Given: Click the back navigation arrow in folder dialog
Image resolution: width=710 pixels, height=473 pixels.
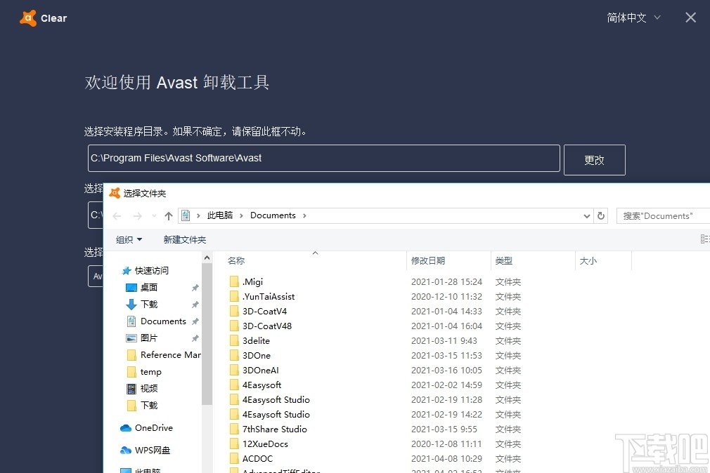Looking at the screenshot, I should [x=117, y=215].
